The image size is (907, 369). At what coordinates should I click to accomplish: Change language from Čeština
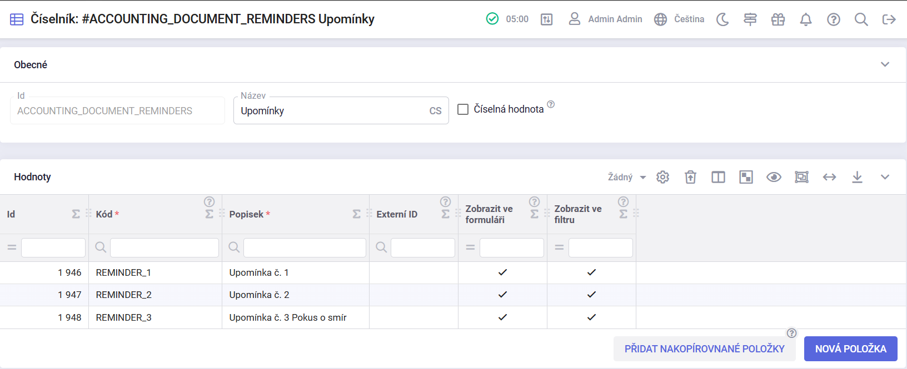point(679,19)
